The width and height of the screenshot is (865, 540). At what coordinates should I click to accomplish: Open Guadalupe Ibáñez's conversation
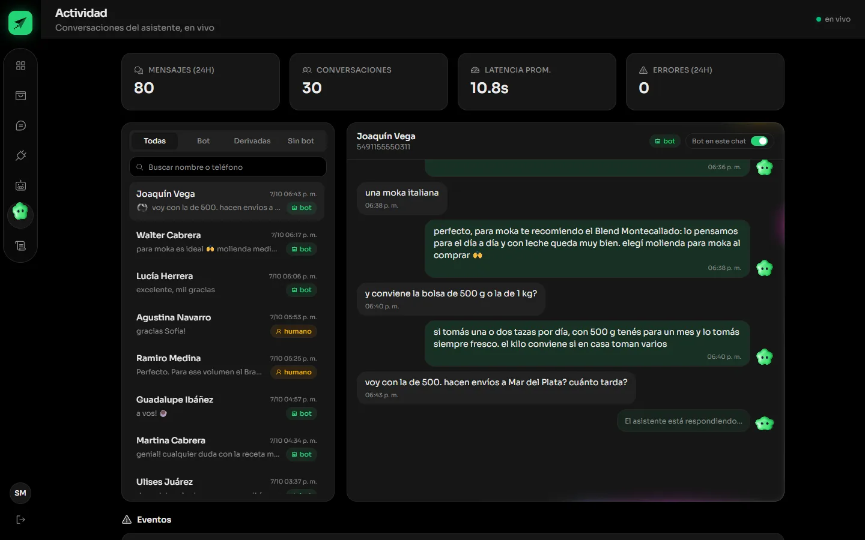click(228, 406)
